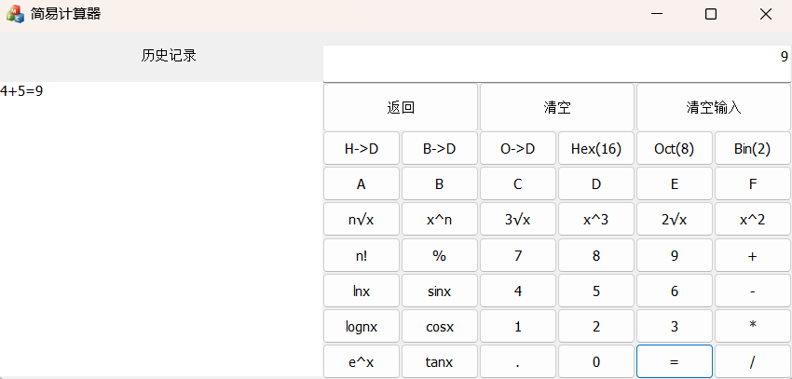
Task: Convert hex to decimal with H->D
Action: point(362,148)
